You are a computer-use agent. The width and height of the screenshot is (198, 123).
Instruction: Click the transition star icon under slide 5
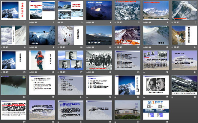[x=115, y=22]
